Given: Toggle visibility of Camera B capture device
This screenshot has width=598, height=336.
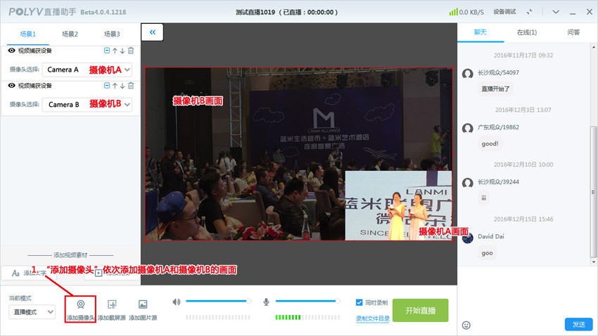Looking at the screenshot, I should click(x=11, y=86).
